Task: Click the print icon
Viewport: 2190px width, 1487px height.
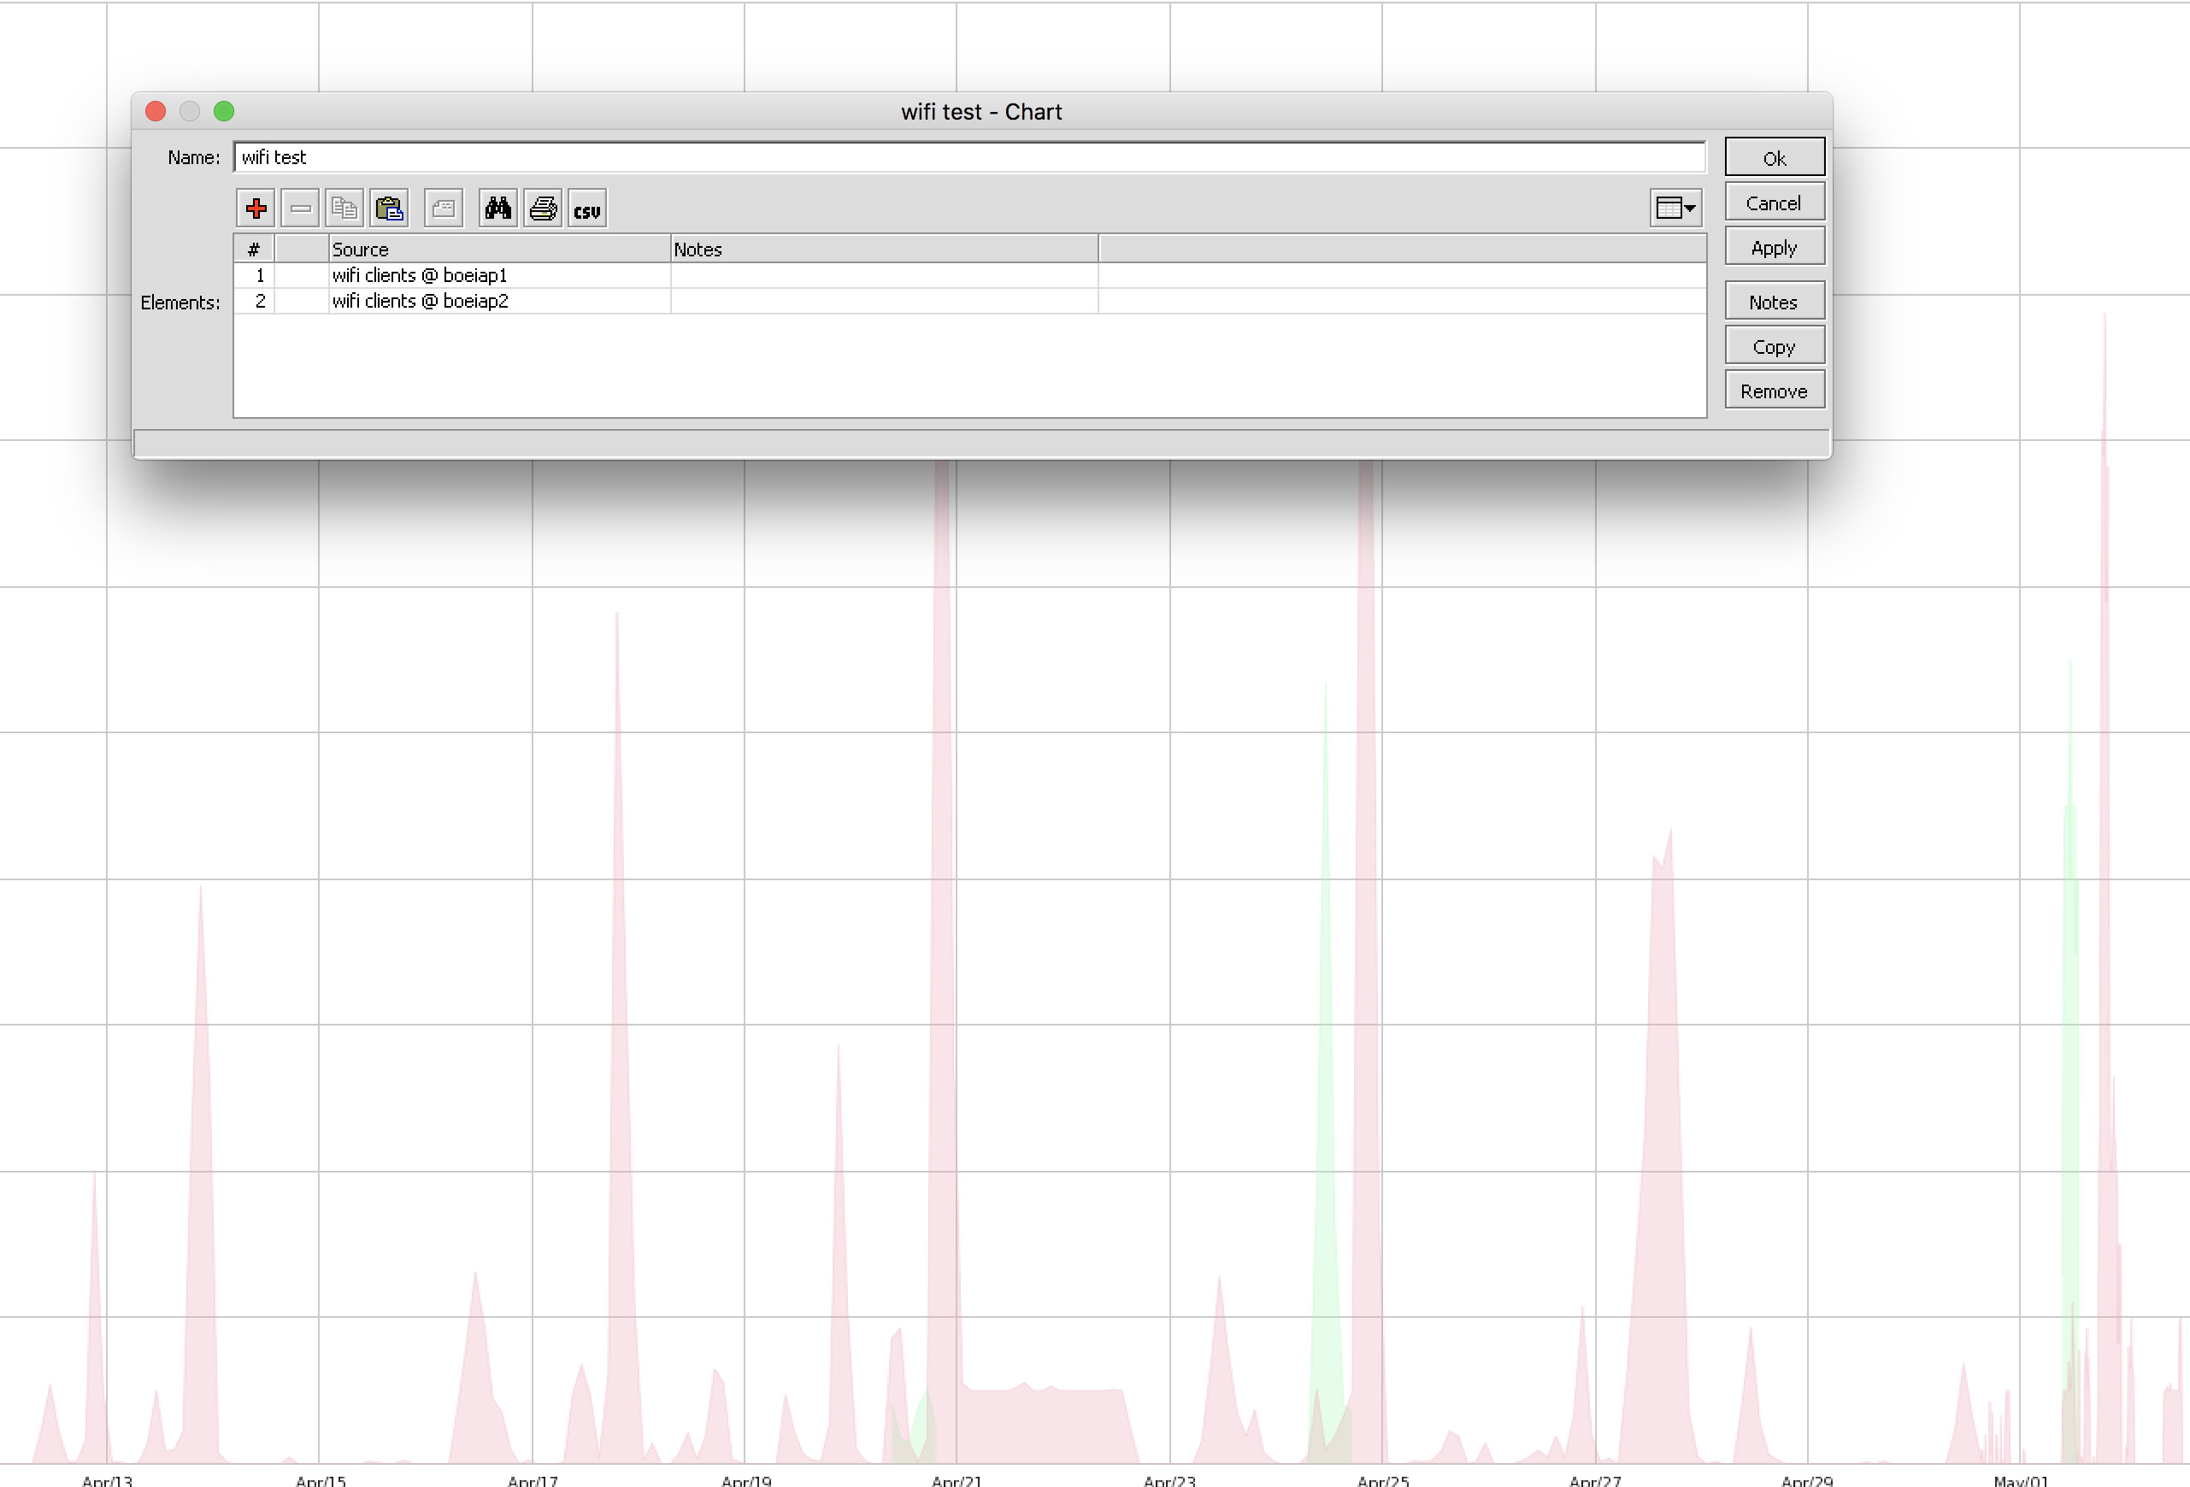Action: (544, 209)
